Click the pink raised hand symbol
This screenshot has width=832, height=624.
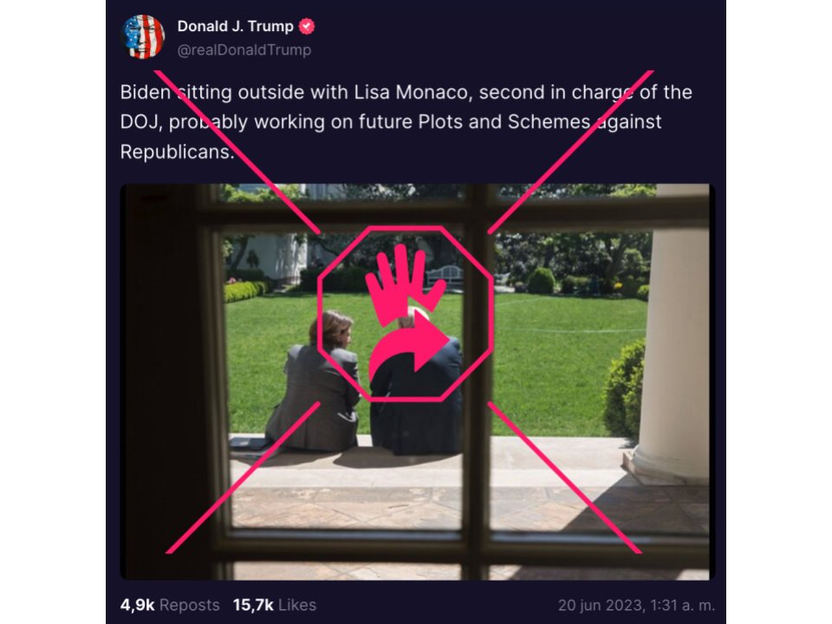click(406, 284)
